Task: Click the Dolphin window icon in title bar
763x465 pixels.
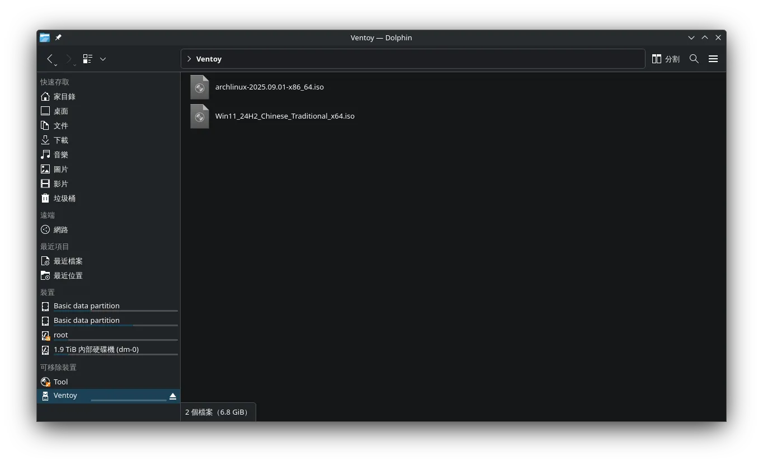Action: [45, 37]
